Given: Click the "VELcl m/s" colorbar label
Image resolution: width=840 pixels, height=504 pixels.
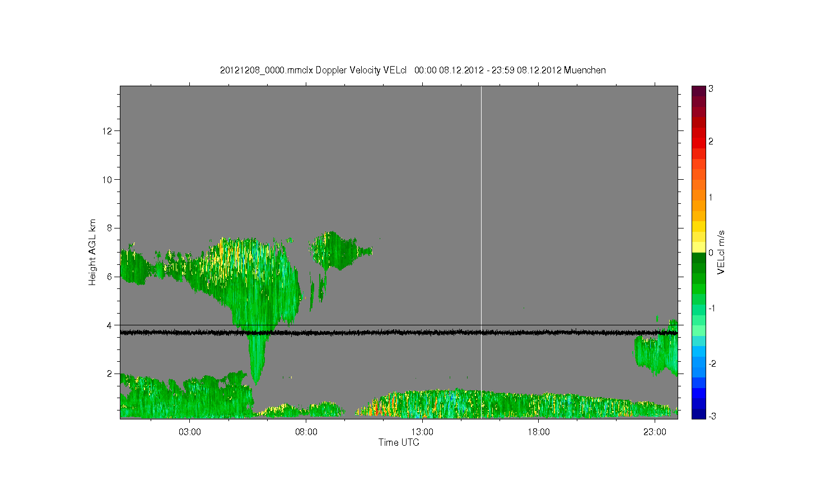Looking at the screenshot, I should 721,252.
